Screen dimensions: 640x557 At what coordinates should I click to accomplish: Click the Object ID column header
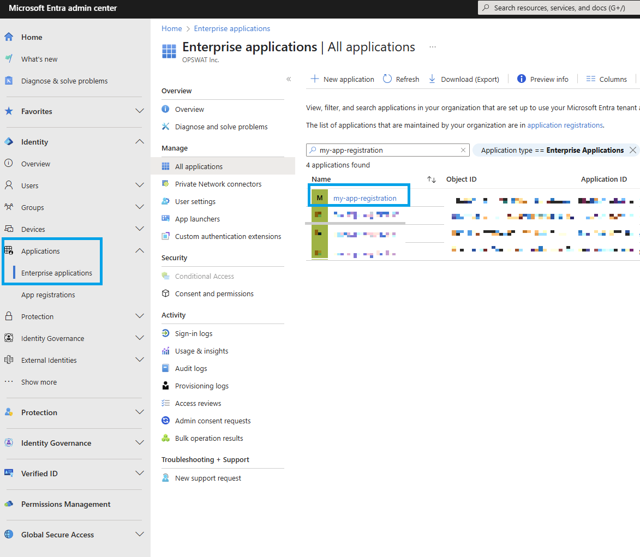tap(461, 179)
